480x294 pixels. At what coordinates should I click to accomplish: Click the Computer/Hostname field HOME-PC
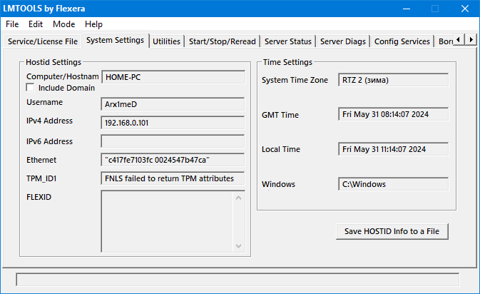[x=173, y=77]
